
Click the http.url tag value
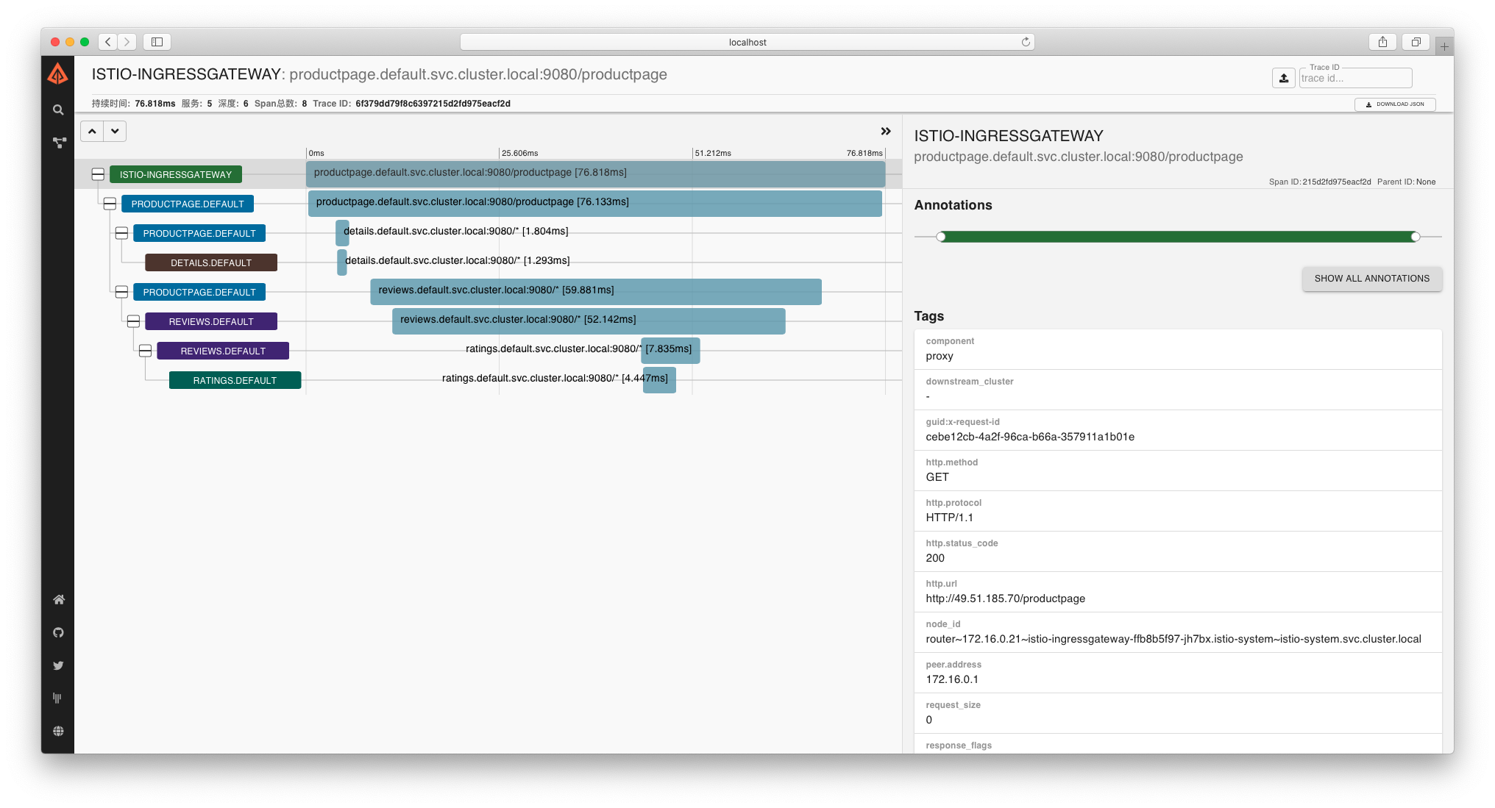tap(1006, 598)
